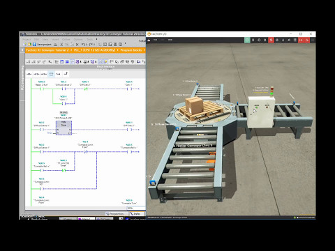Expand the project tree arrow beside breadcrumb
Screen dimensions: 335x251
click(x=22, y=50)
